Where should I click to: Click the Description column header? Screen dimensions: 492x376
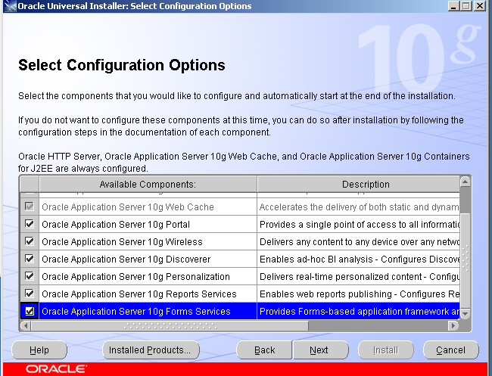[x=359, y=184]
